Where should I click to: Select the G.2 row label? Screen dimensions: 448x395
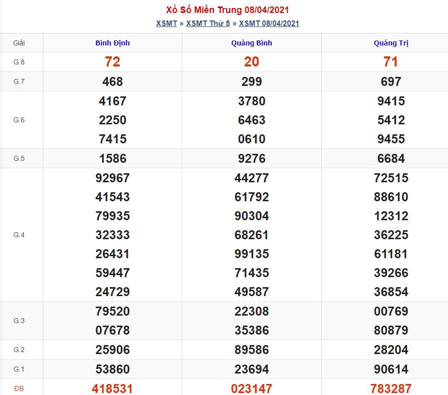coord(19,350)
